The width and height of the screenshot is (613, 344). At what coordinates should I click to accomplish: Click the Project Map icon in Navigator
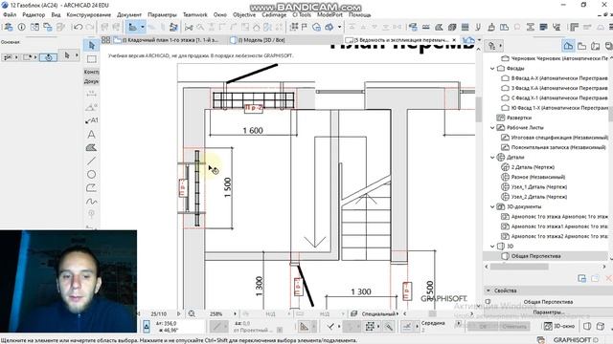tap(568, 46)
